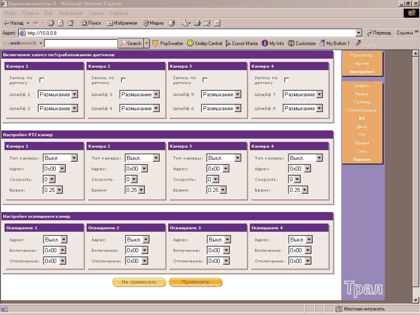
Task: Open Smiley Central from toolbar
Action: tap(204, 43)
